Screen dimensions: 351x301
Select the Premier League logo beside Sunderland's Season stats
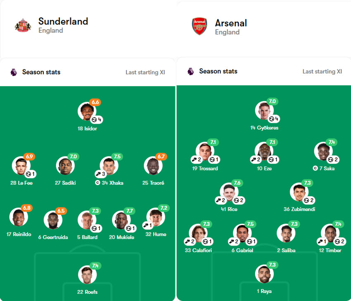pyautogui.click(x=15, y=72)
